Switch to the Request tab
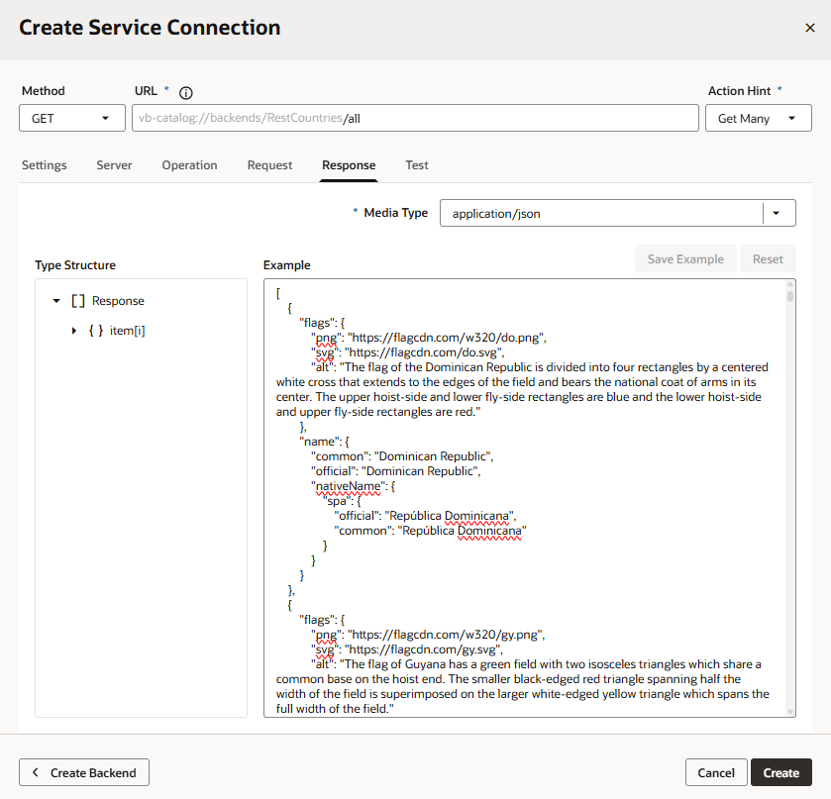The image size is (831, 799). (269, 165)
